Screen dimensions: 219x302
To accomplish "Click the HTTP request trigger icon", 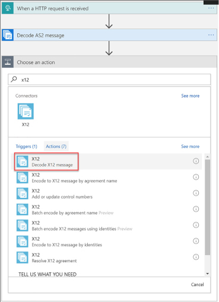I will pyautogui.click(x=8, y=8).
